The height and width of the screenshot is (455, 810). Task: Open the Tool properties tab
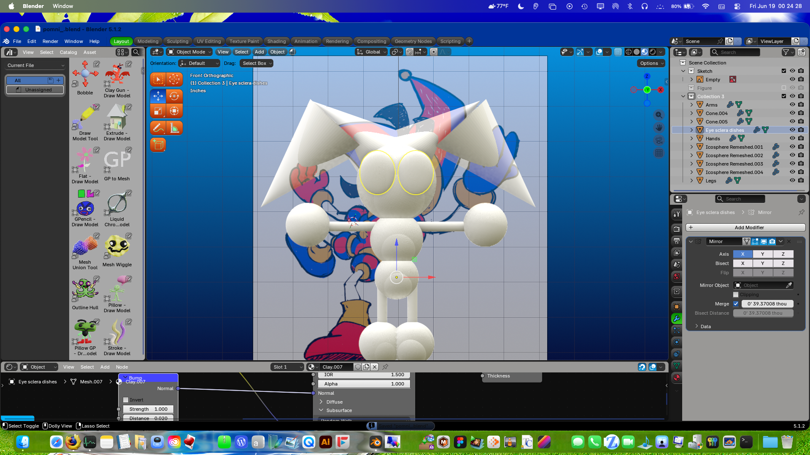click(x=677, y=214)
